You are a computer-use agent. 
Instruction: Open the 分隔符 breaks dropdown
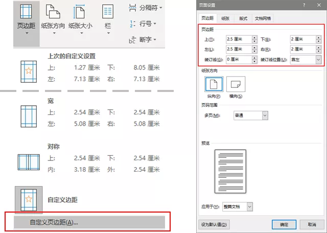coord(145,8)
